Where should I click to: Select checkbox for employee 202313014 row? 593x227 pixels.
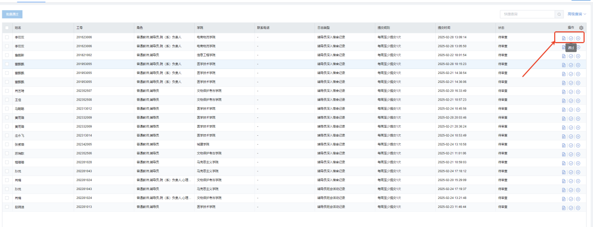click(x=7, y=135)
